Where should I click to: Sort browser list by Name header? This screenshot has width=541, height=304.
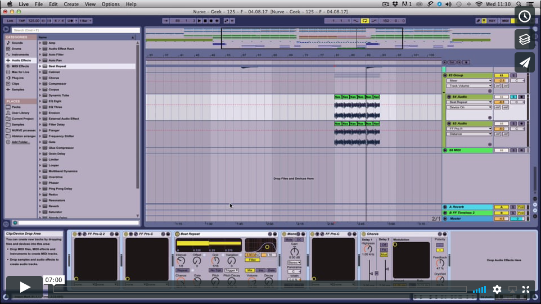(86, 37)
